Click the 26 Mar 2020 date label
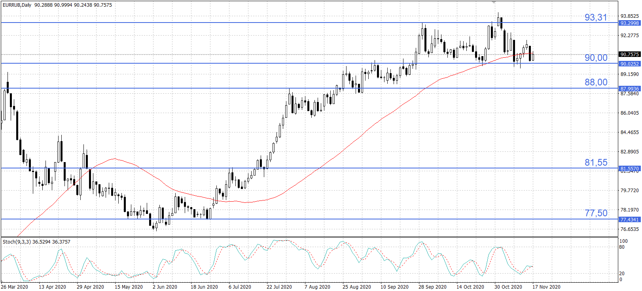This screenshot has width=642, height=291. [15, 287]
